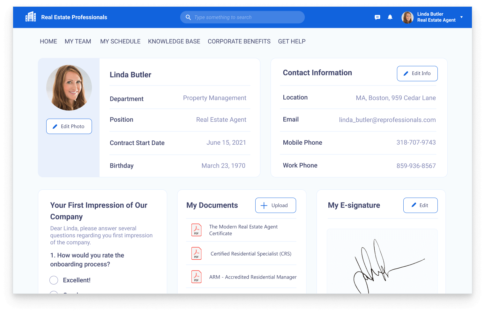This screenshot has height=313, width=485.
Task: Open the Knowledge Base menu item
Action: (174, 42)
